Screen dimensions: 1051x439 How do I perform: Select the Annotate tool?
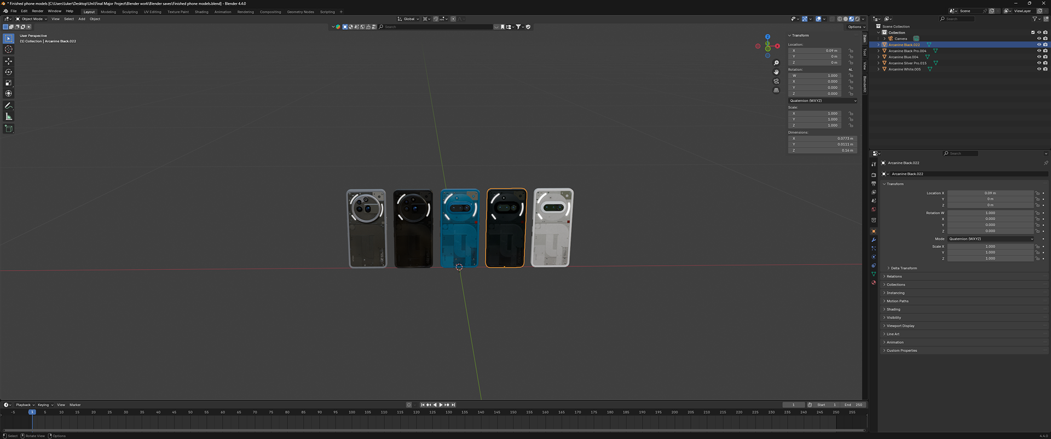pos(8,106)
